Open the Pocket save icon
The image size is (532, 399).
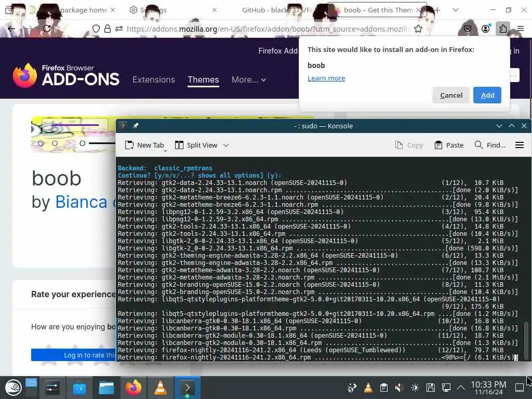[x=468, y=29]
